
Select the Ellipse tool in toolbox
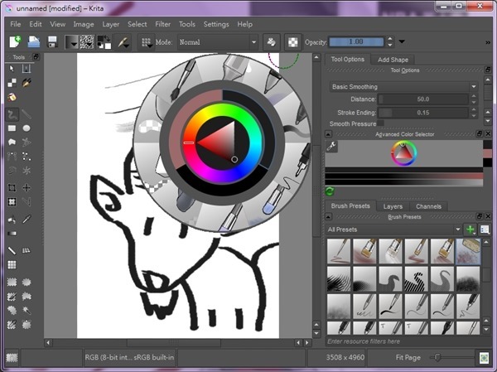point(27,128)
